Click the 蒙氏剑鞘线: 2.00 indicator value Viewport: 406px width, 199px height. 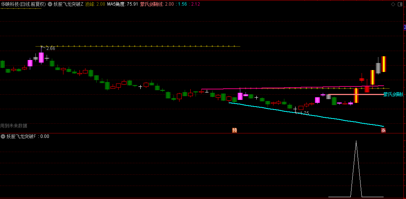pos(157,4)
